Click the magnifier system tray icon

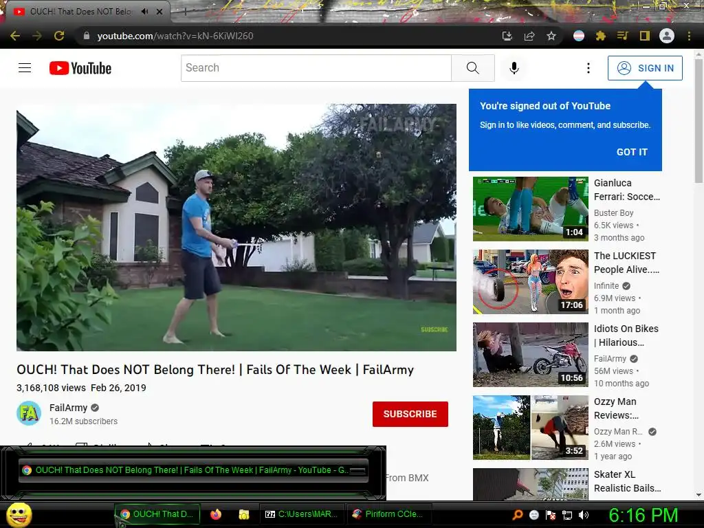[517, 515]
